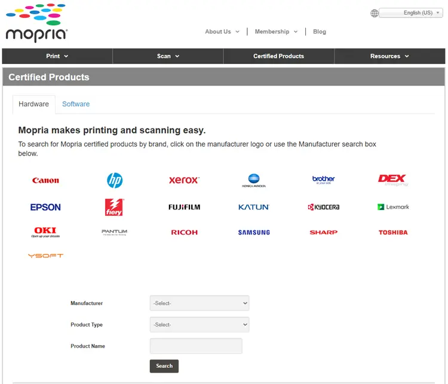Select the Katun manufacturer logo

(x=254, y=207)
